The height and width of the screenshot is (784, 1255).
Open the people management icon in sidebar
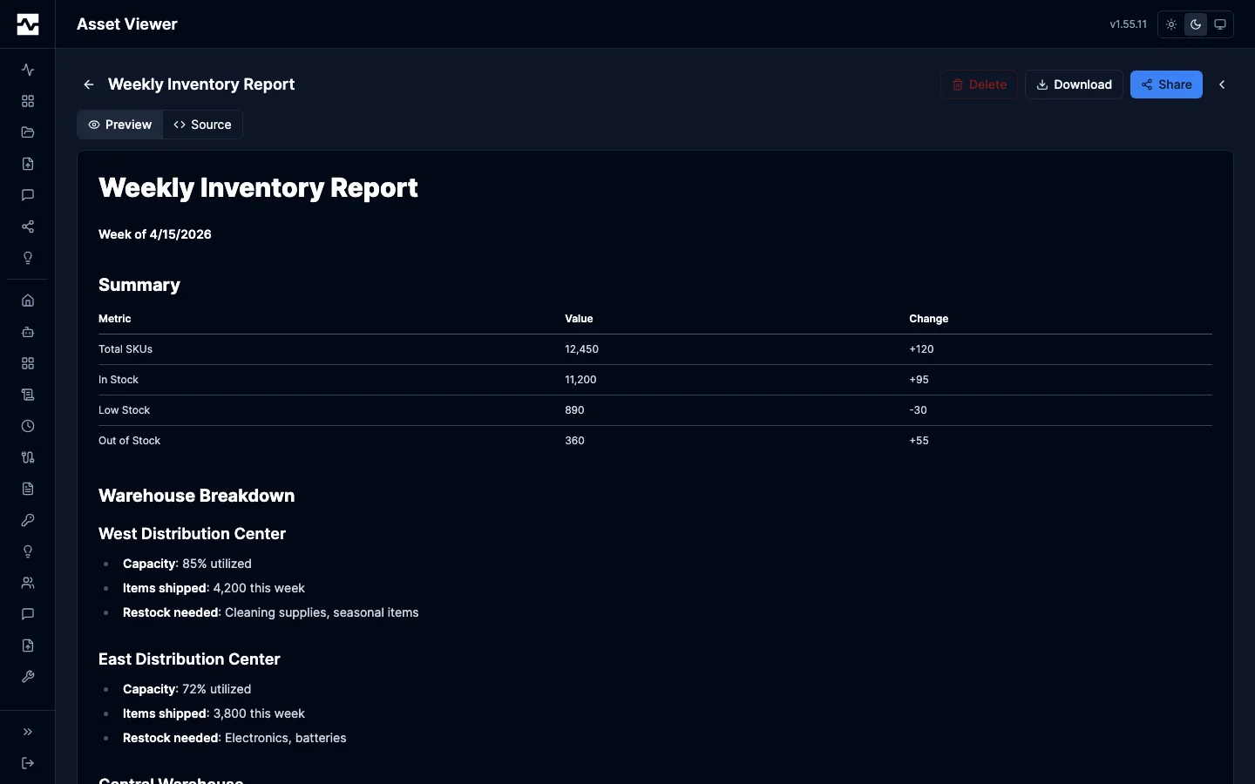[27, 583]
